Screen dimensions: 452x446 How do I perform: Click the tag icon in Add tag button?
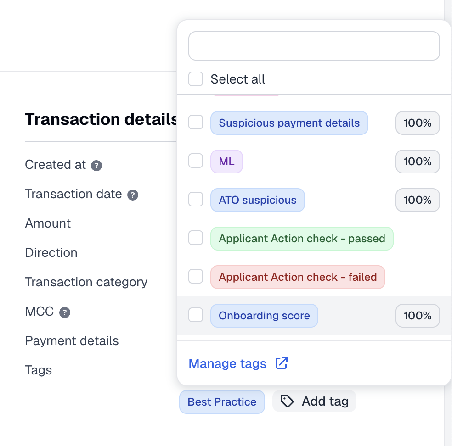pyautogui.click(x=287, y=401)
